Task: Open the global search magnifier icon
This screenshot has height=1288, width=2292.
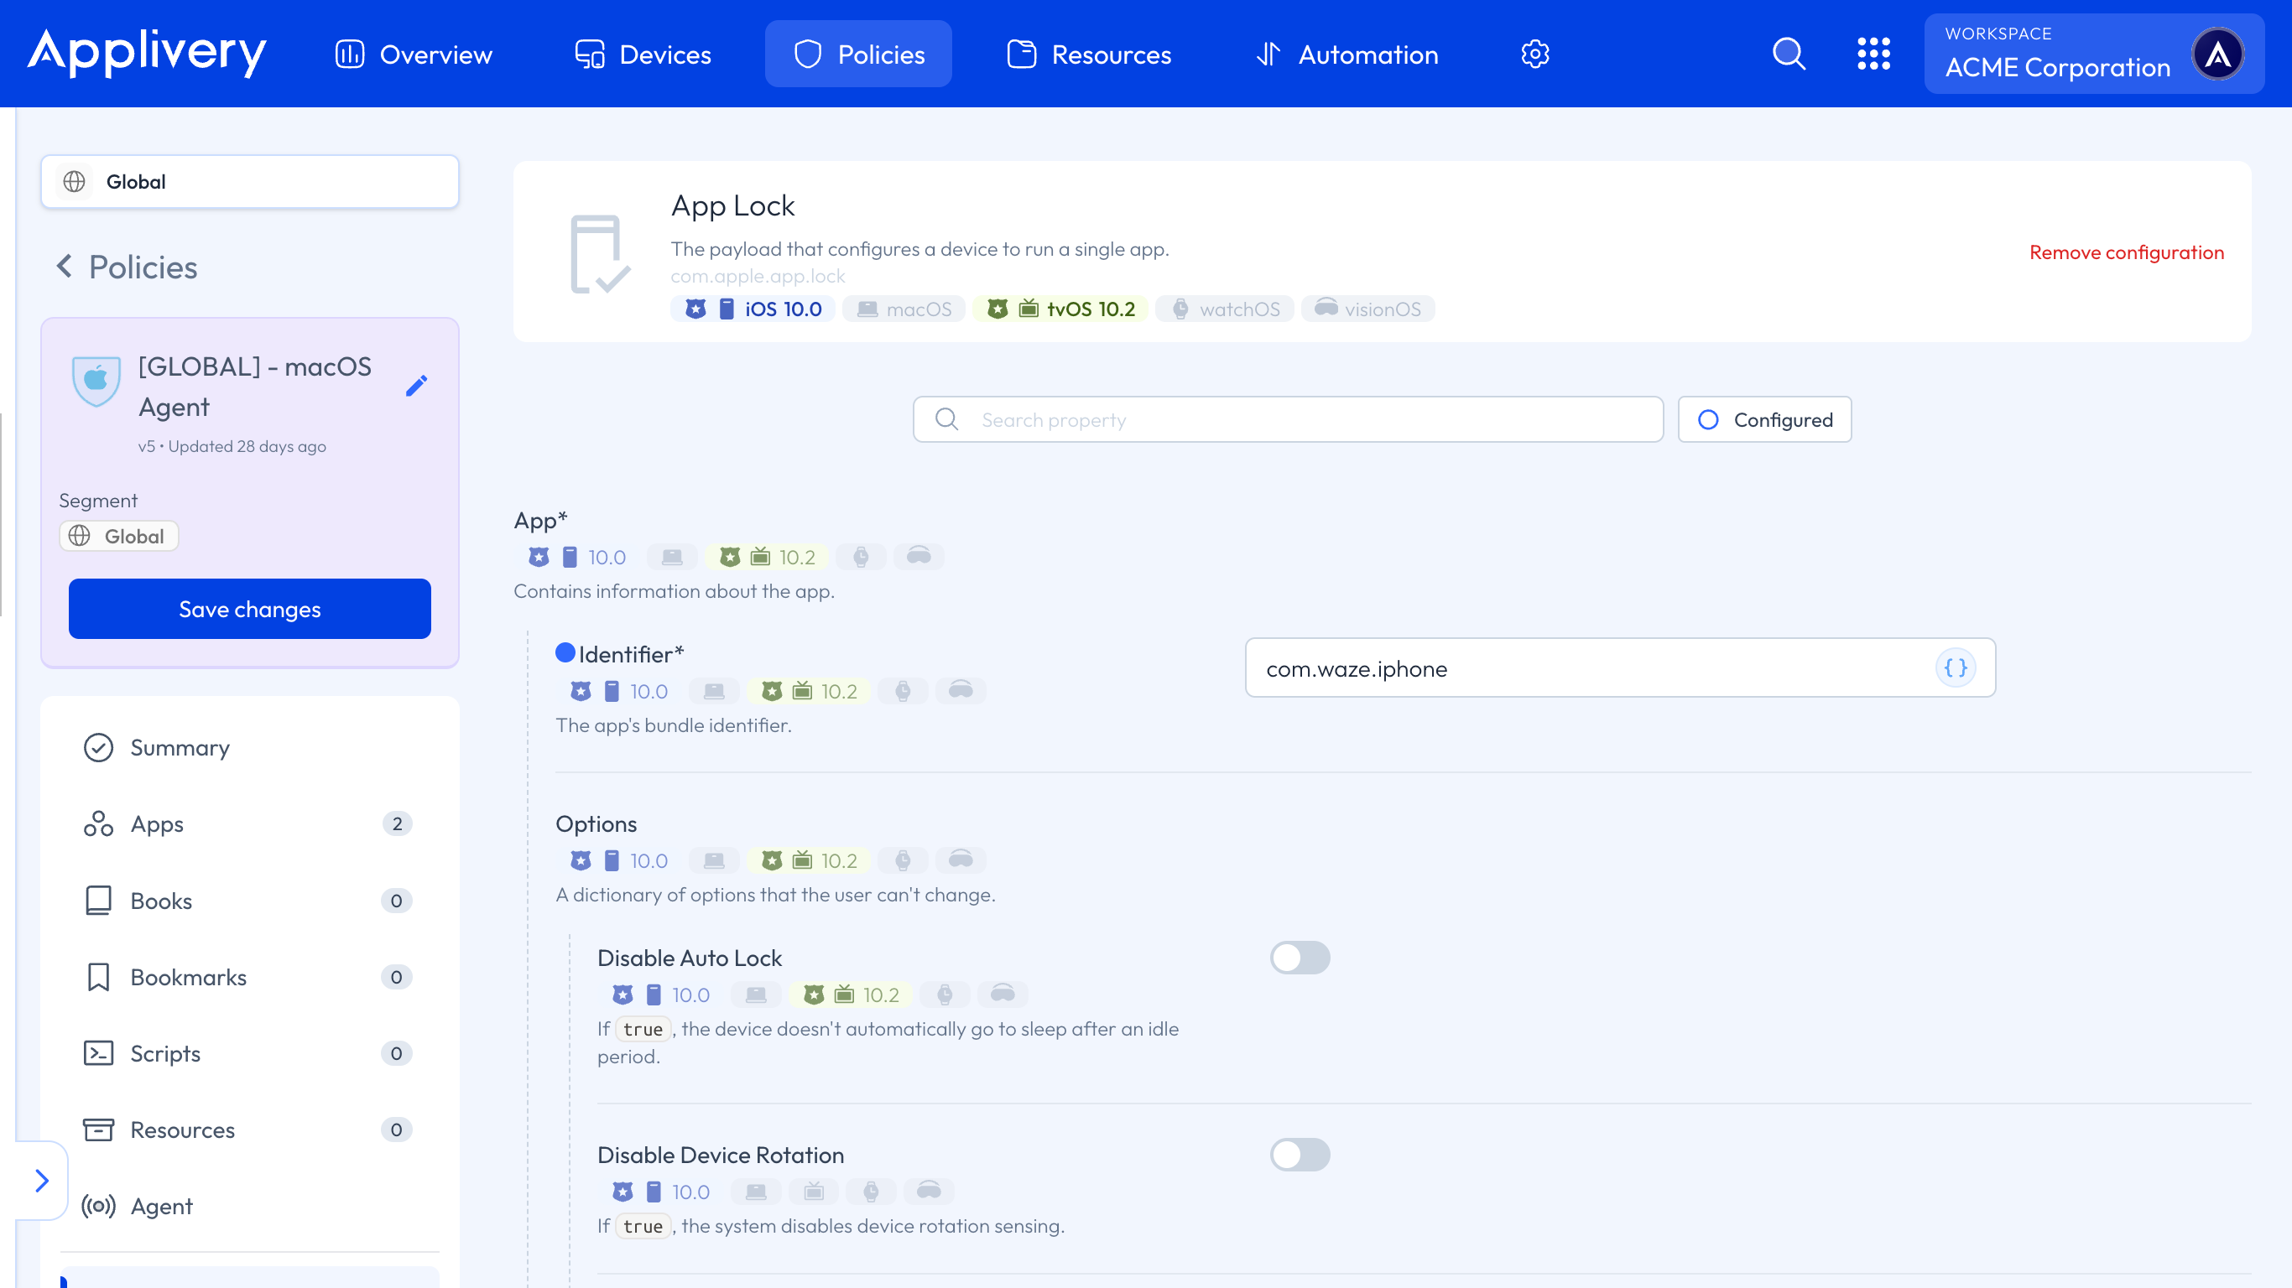Action: pos(1789,55)
